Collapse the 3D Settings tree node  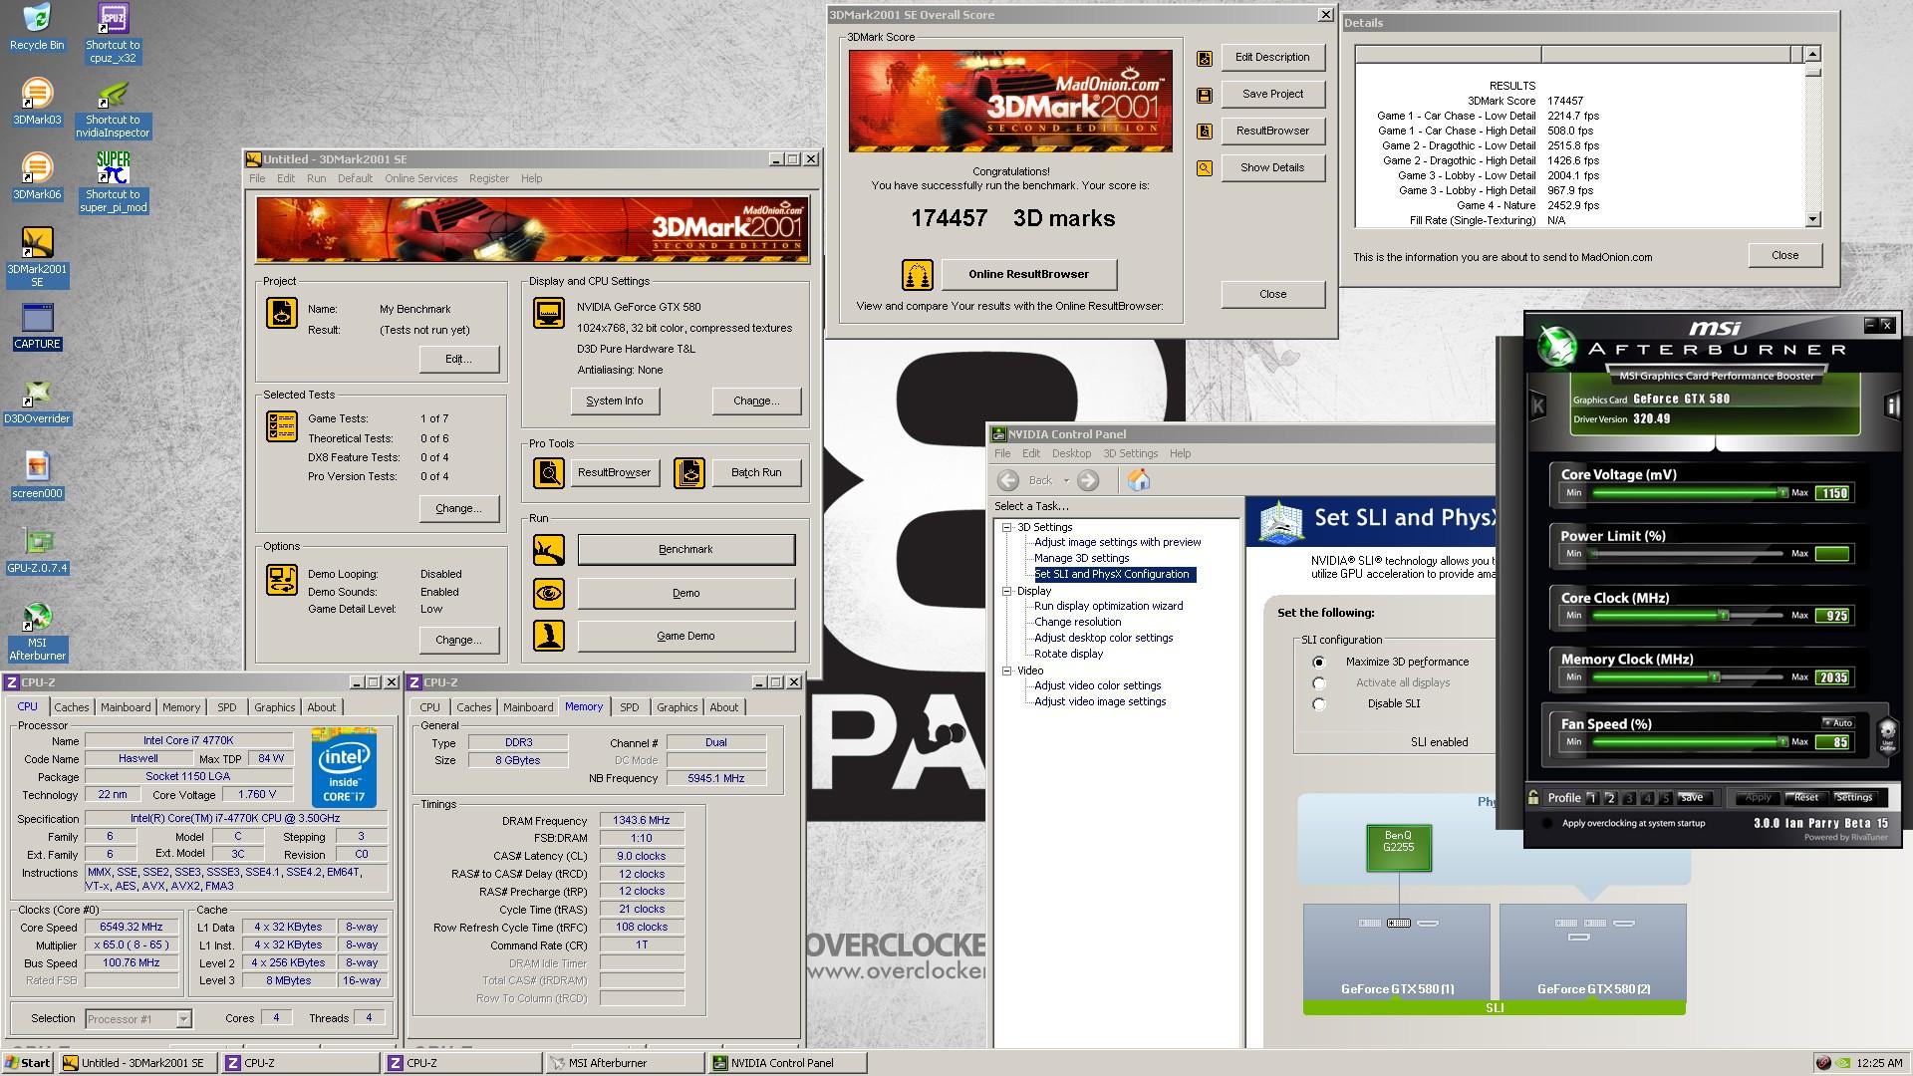click(1007, 528)
